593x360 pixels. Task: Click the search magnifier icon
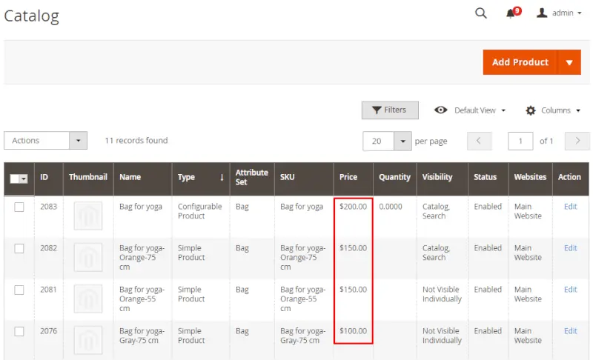(481, 13)
